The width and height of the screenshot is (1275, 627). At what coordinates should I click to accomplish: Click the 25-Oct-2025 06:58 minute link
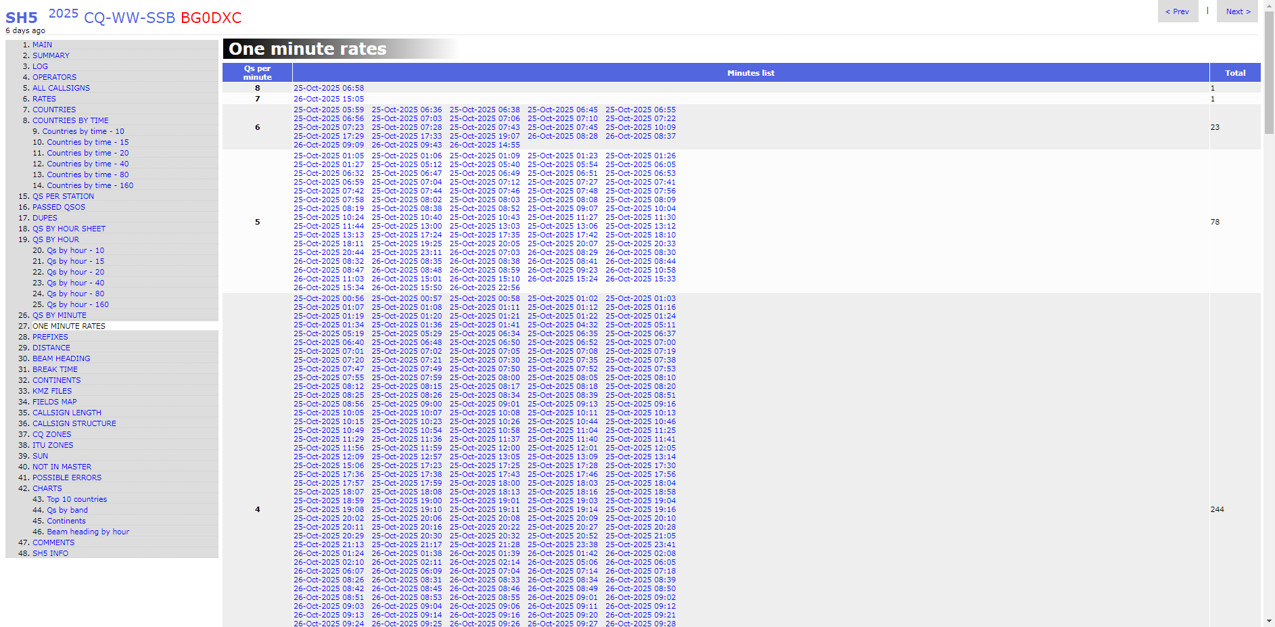329,88
